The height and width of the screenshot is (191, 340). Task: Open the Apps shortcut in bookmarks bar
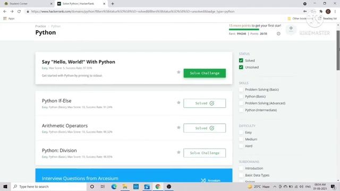pyautogui.click(x=9, y=19)
